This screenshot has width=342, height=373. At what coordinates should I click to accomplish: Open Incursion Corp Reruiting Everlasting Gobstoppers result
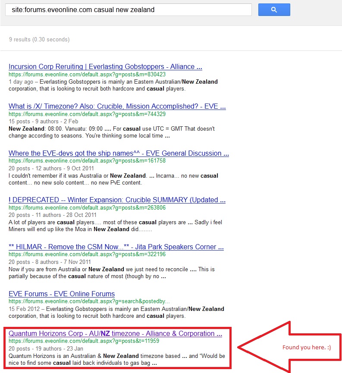(x=105, y=66)
